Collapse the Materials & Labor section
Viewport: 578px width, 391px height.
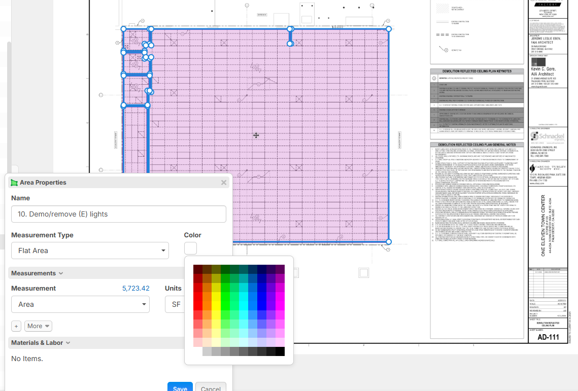41,343
